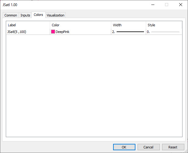Click the Label column header
The image size is (188, 153).
coord(28,25)
